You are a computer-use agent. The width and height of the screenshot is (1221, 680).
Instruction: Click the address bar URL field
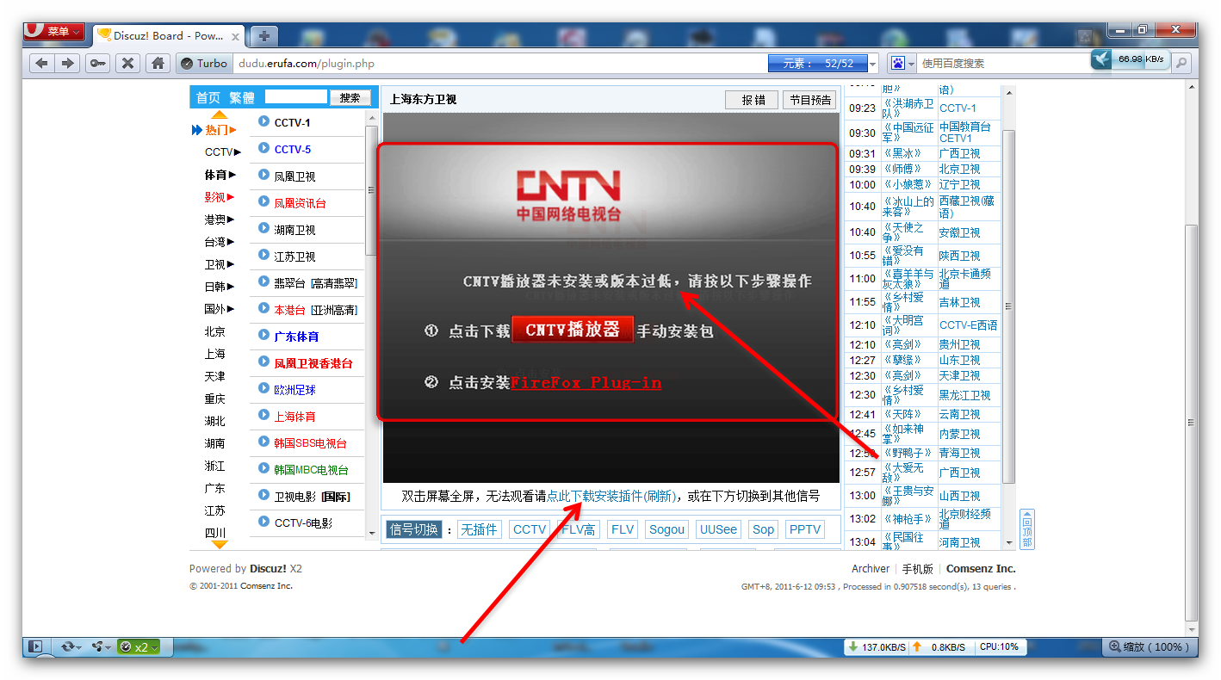(x=499, y=63)
